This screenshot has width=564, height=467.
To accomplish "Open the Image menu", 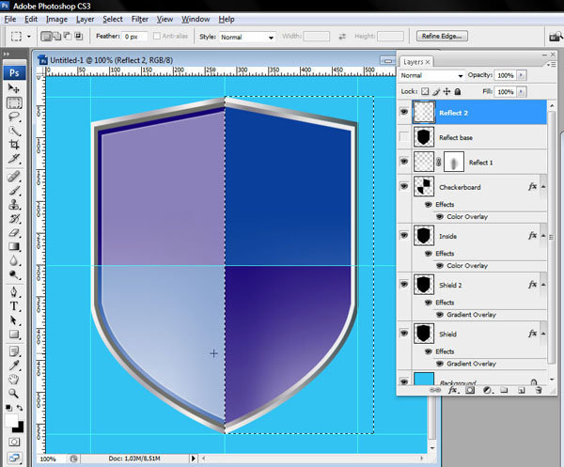I will pyautogui.click(x=56, y=19).
